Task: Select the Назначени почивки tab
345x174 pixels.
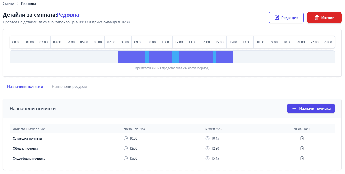Action: click(x=25, y=87)
